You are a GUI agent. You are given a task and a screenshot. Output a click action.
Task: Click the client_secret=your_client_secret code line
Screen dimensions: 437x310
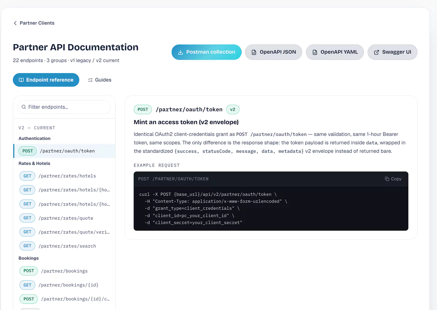point(194,223)
